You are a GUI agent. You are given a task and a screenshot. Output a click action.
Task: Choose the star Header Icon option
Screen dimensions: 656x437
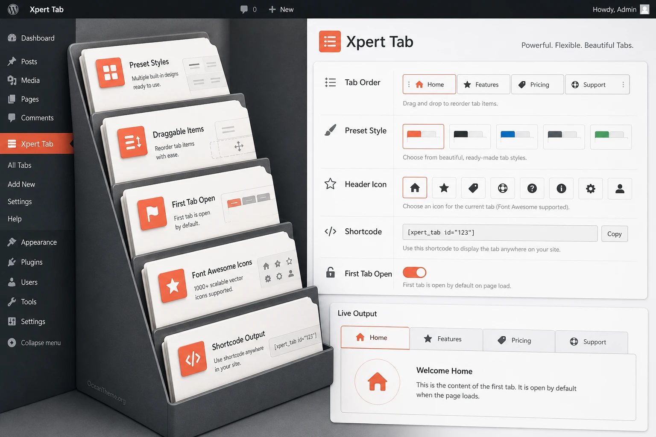tap(444, 188)
